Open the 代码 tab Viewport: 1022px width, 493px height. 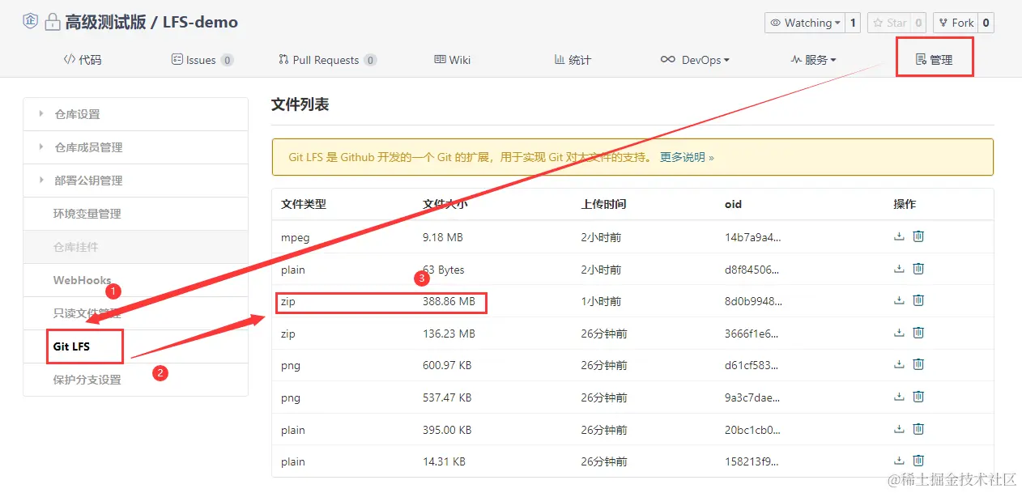[x=83, y=60]
